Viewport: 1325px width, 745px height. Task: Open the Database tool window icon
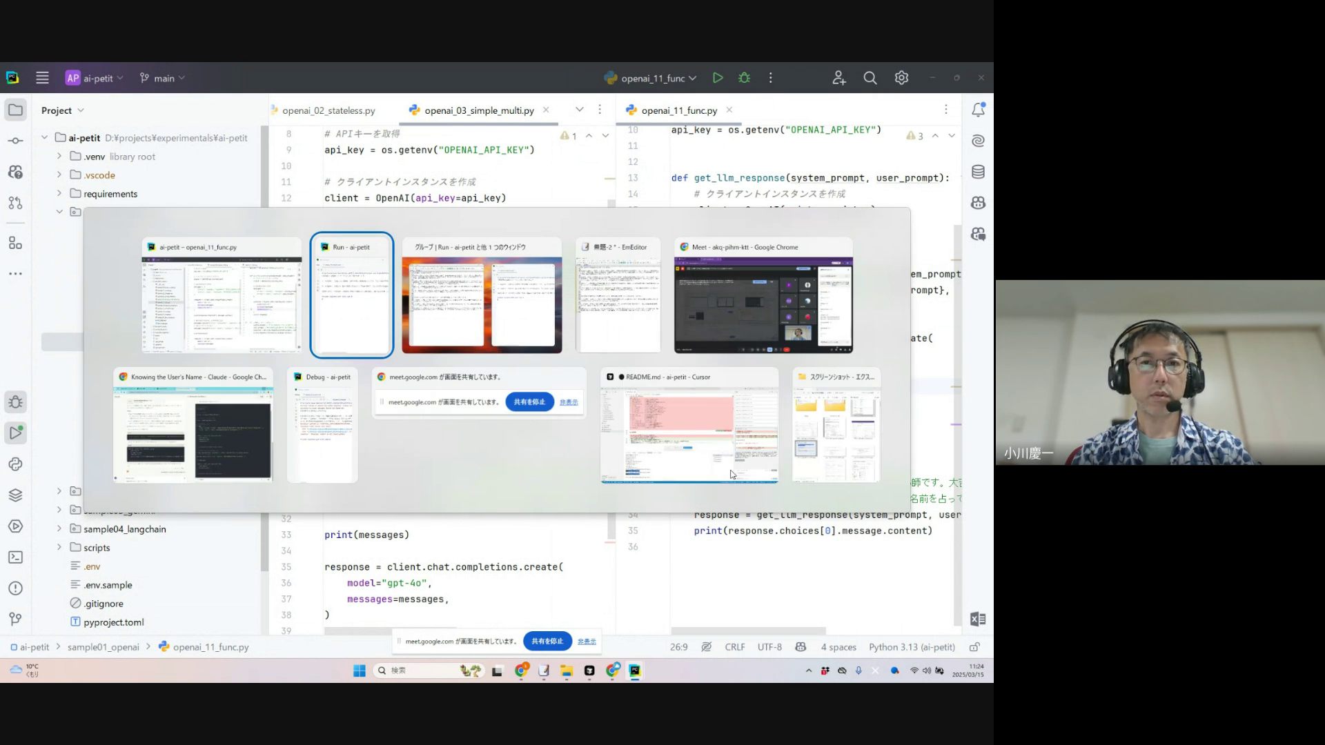click(x=978, y=172)
